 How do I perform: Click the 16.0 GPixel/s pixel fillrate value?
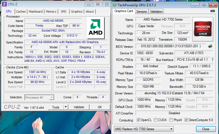[x=148, y=73]
